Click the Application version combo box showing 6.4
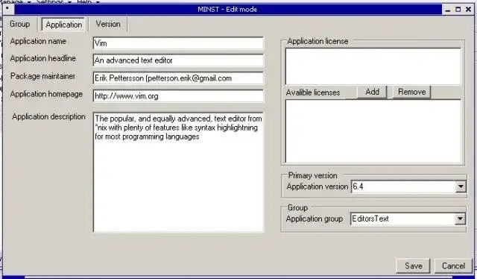 click(408, 186)
